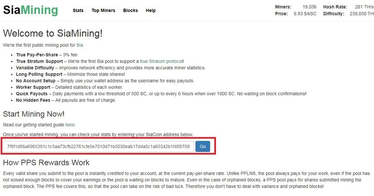Click the Hash Rate: label

[x=335, y=7]
